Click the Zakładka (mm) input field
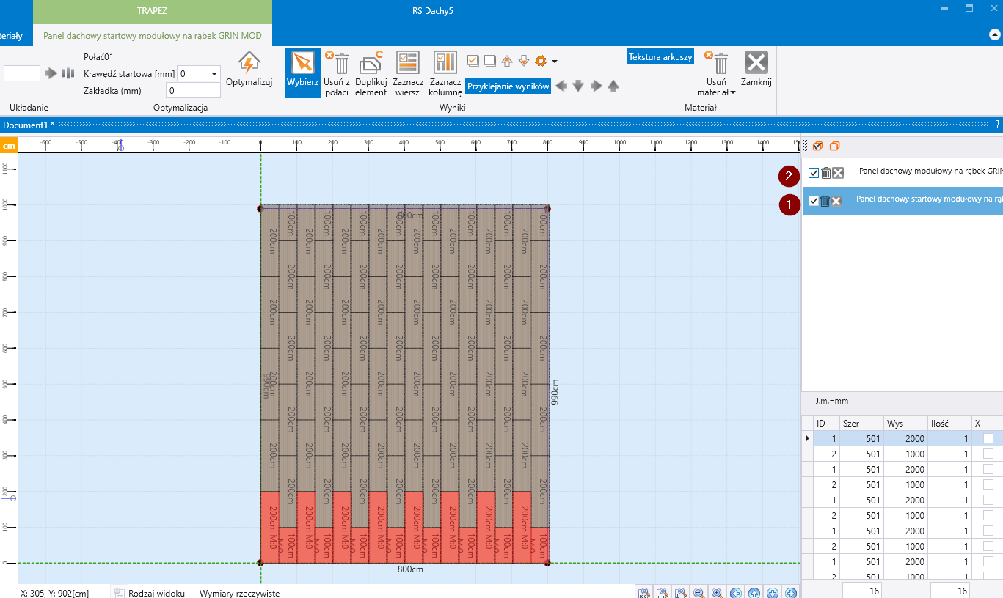This screenshot has width=1003, height=598. [x=193, y=91]
